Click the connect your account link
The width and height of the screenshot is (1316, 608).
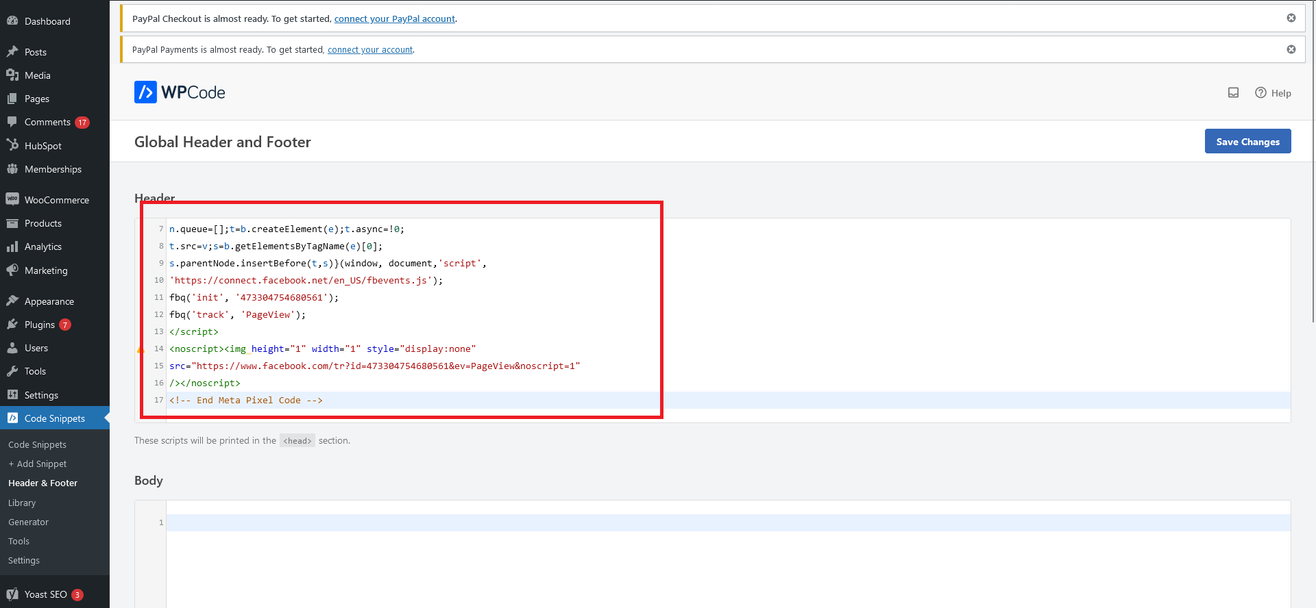370,50
